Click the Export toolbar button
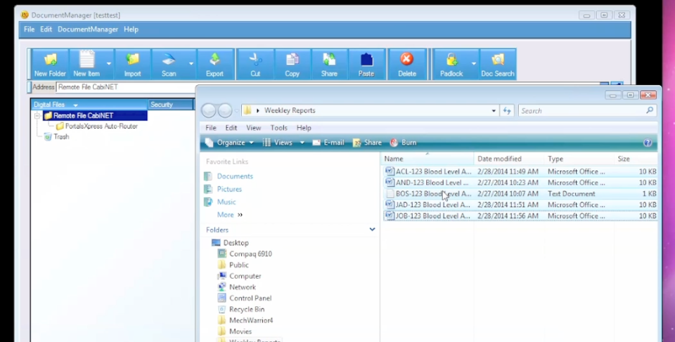 pos(214,64)
